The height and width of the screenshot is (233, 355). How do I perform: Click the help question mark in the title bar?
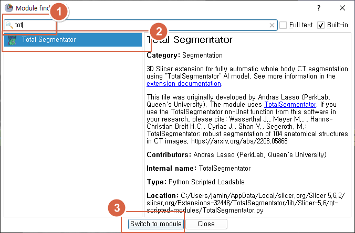319,8
